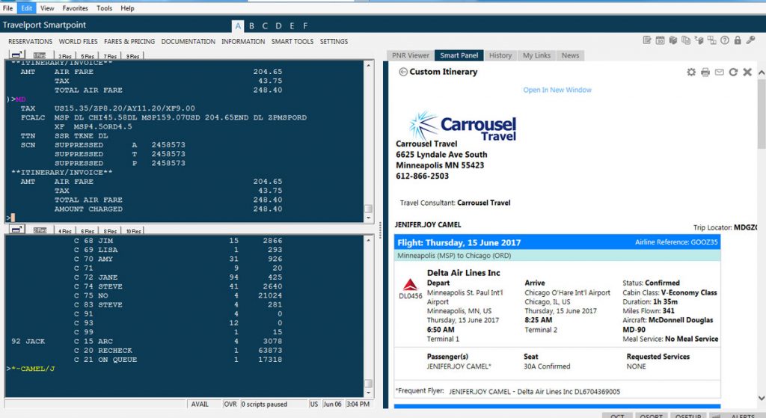Open the notepad edit icon in top toolbar

click(647, 40)
